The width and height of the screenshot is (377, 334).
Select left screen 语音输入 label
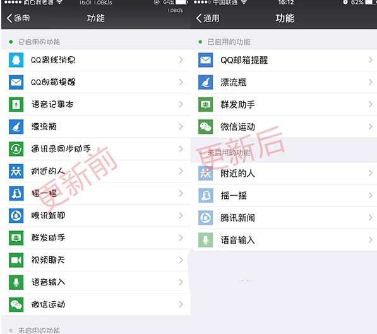click(x=48, y=282)
